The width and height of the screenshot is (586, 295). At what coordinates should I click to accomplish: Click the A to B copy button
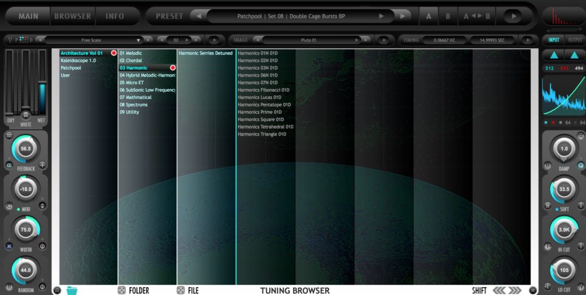pos(477,16)
